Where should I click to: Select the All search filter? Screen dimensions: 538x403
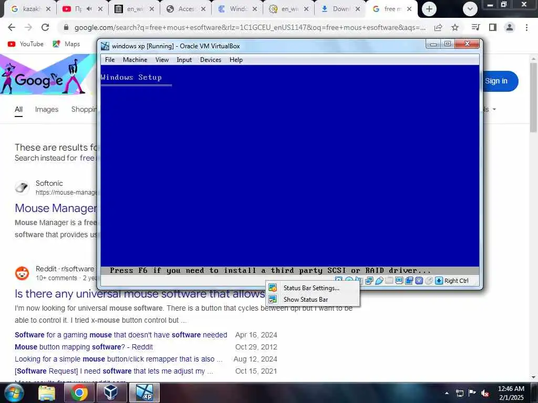[18, 109]
